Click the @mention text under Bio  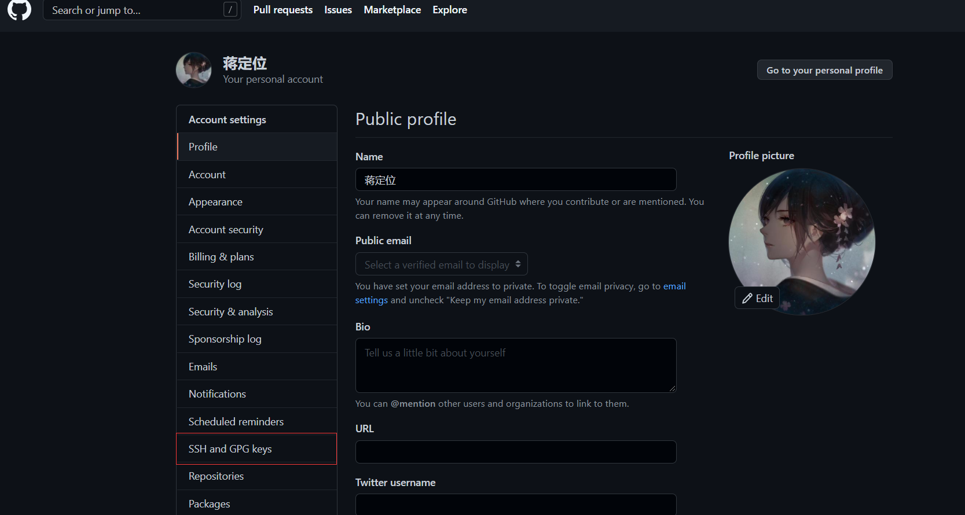tap(413, 403)
